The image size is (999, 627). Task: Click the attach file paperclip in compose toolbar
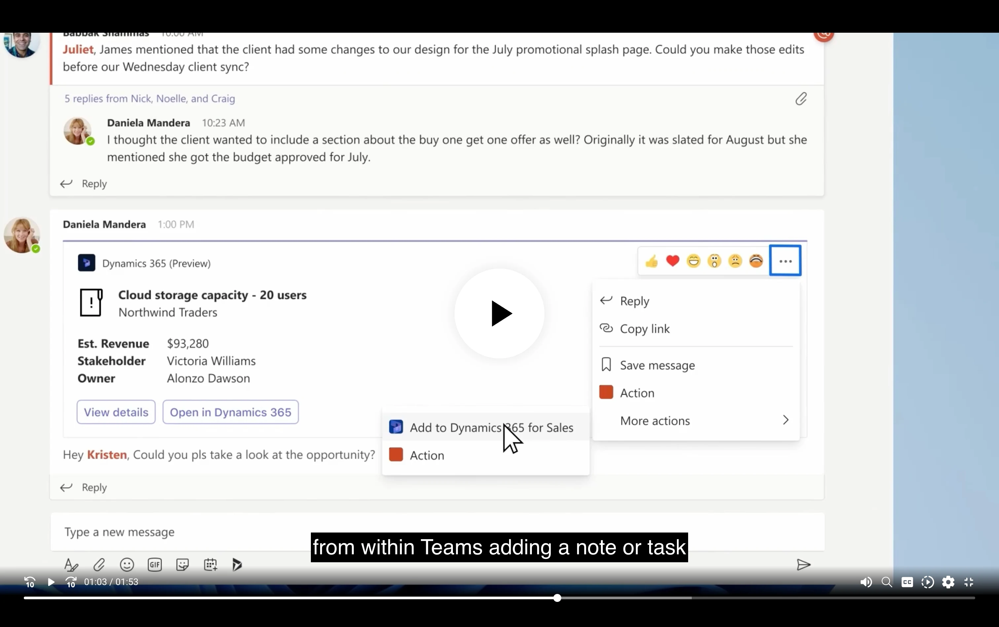pyautogui.click(x=99, y=564)
